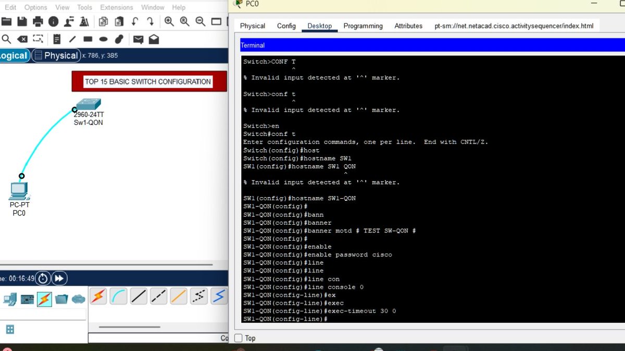Switch to the Config tab in PC0
This screenshot has height=351, width=625.
point(286,26)
